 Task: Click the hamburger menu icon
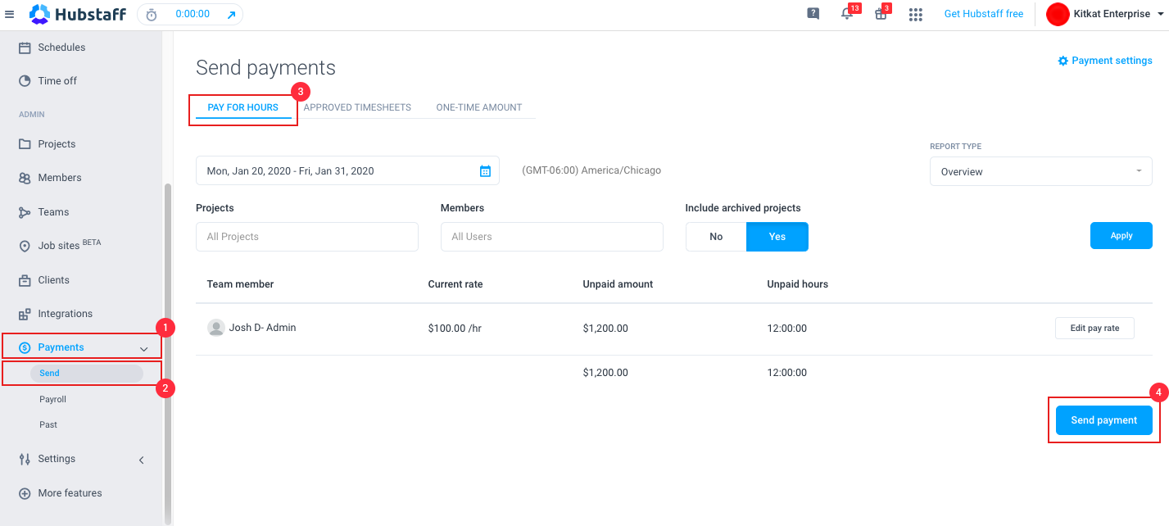(x=10, y=14)
